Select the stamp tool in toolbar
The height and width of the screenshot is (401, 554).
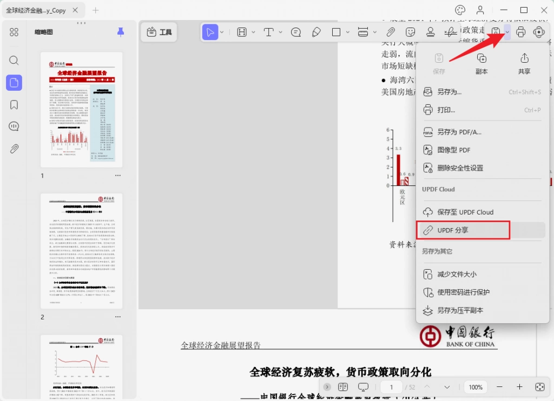(x=430, y=32)
